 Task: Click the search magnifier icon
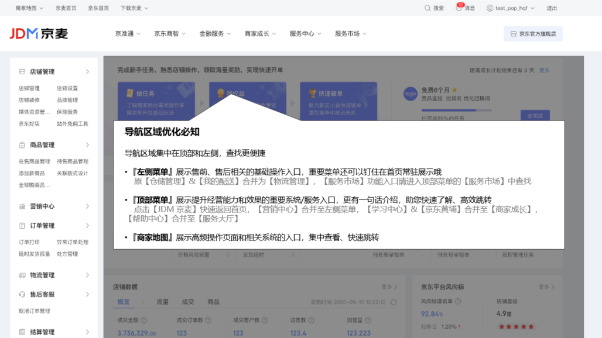(x=427, y=8)
